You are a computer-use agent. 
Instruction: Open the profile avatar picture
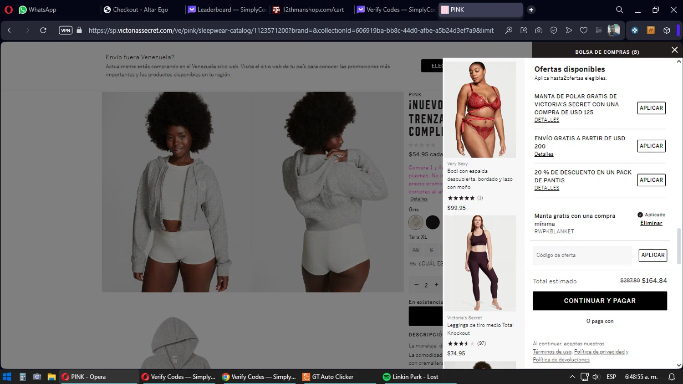(x=614, y=31)
